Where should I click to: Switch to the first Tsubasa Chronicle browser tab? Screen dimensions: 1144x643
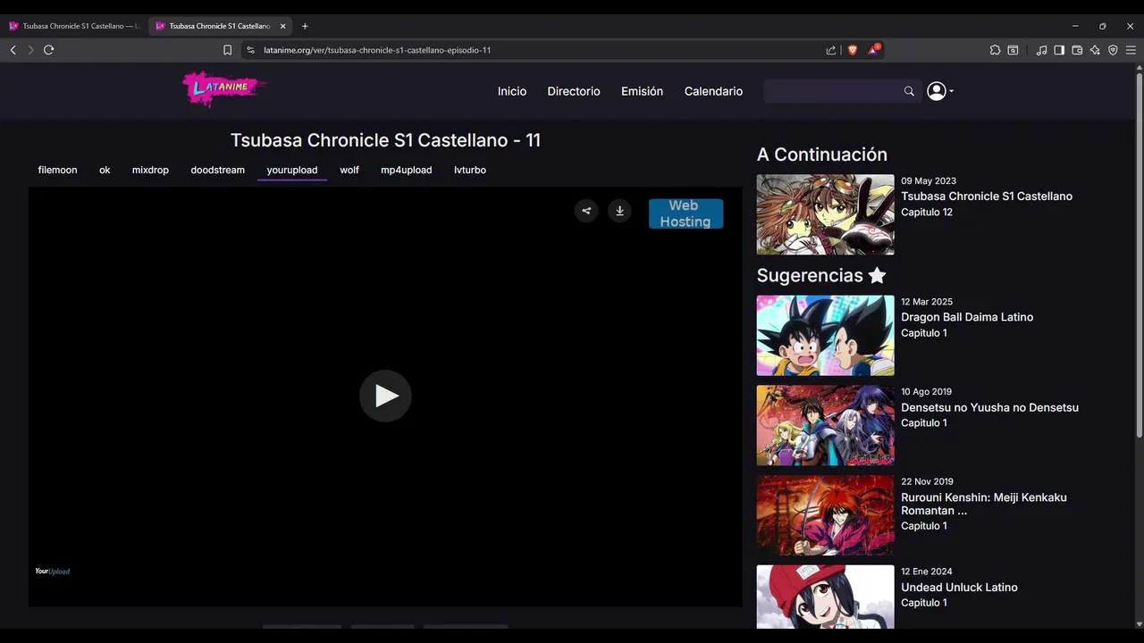(75, 26)
